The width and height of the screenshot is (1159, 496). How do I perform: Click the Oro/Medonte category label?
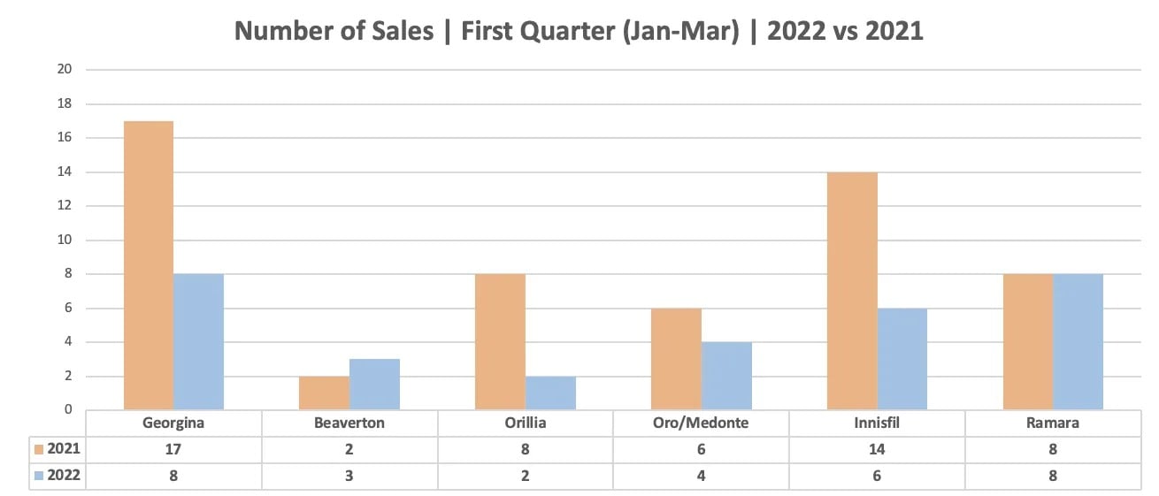click(x=701, y=423)
